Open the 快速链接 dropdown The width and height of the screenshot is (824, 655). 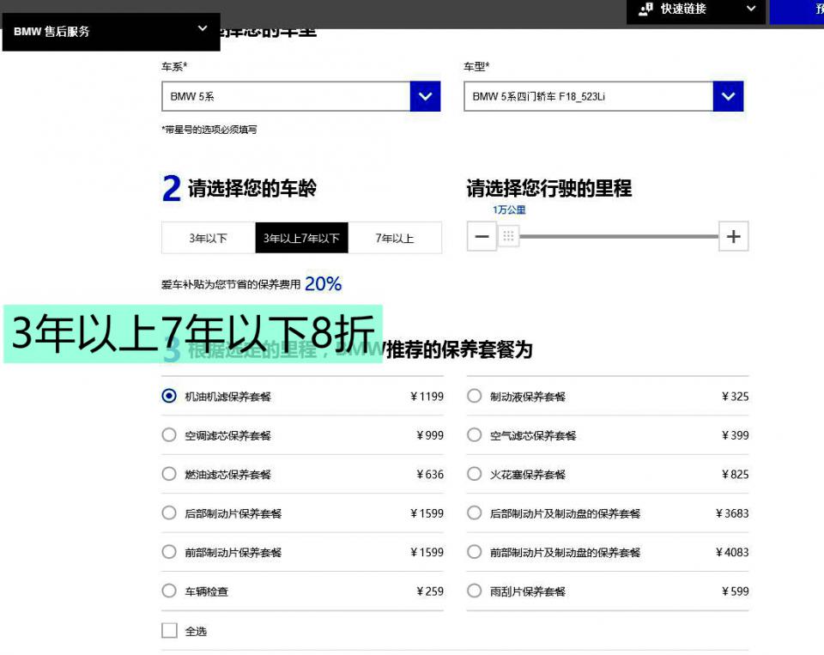(x=696, y=10)
